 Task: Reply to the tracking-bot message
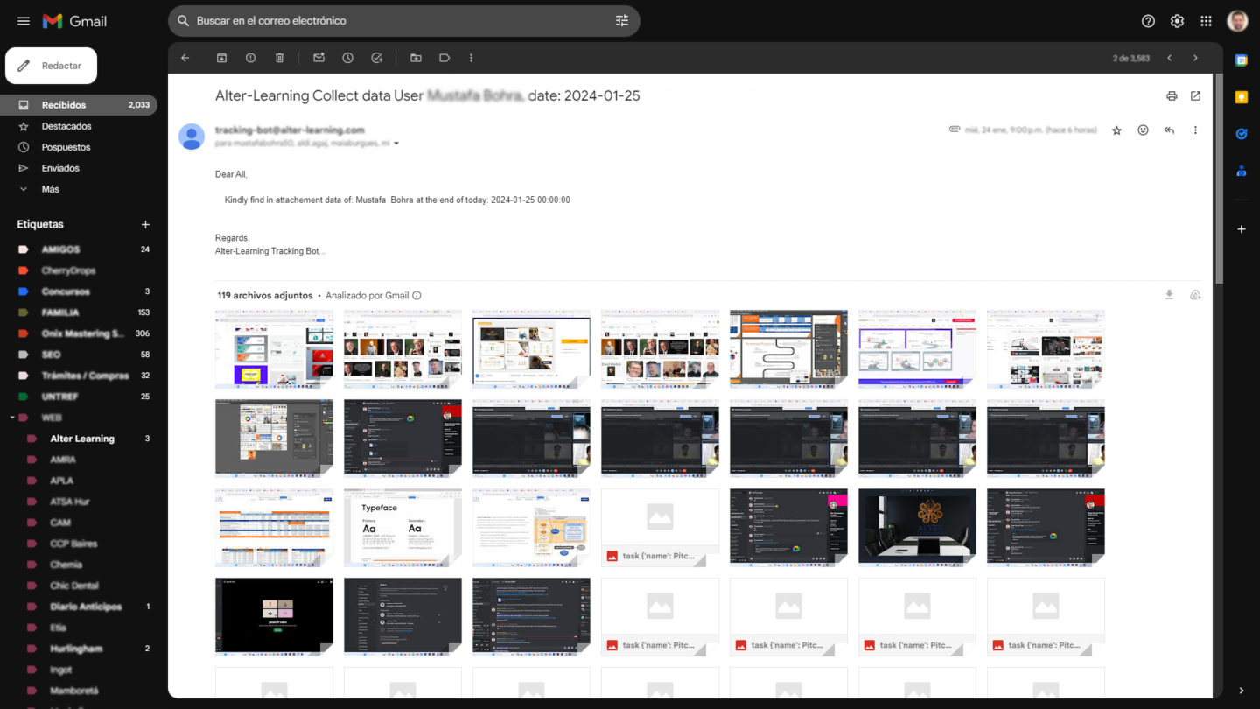1169,130
